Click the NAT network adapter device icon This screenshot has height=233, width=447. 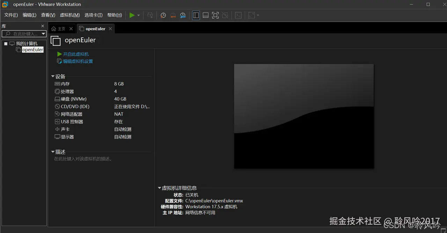click(x=57, y=114)
